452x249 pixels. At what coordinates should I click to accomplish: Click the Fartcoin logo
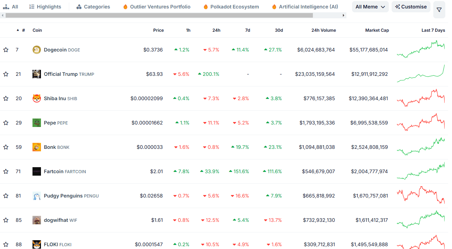tap(37, 171)
